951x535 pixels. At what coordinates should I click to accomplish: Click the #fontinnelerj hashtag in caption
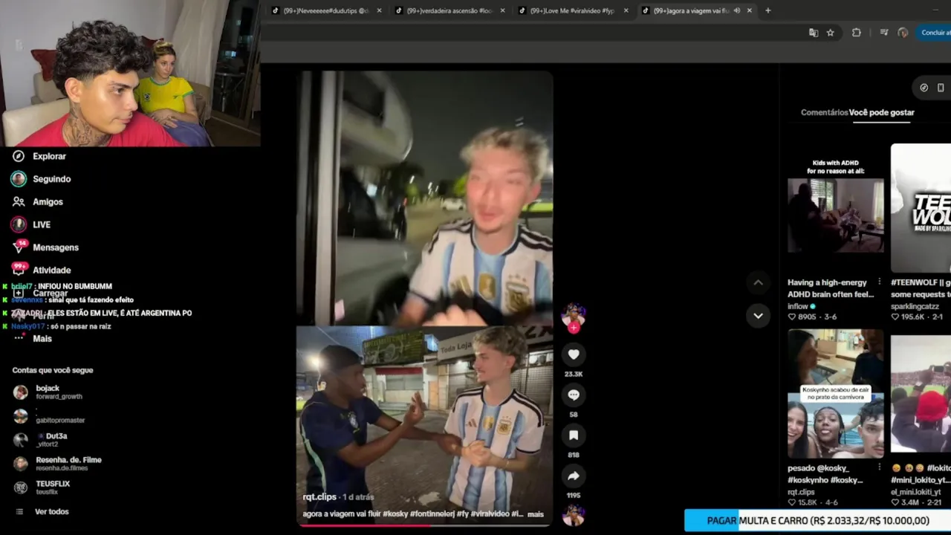pyautogui.click(x=435, y=514)
